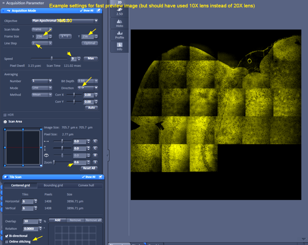Viewport: 308px width, 245px height.
Task: Select the Convex hull tab
Action: [x=86, y=186]
